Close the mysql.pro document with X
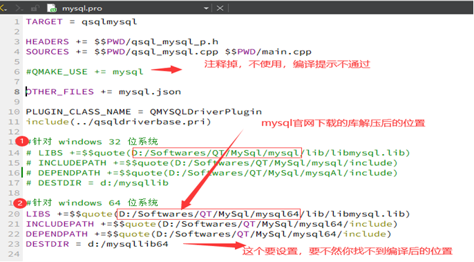 [220, 8]
